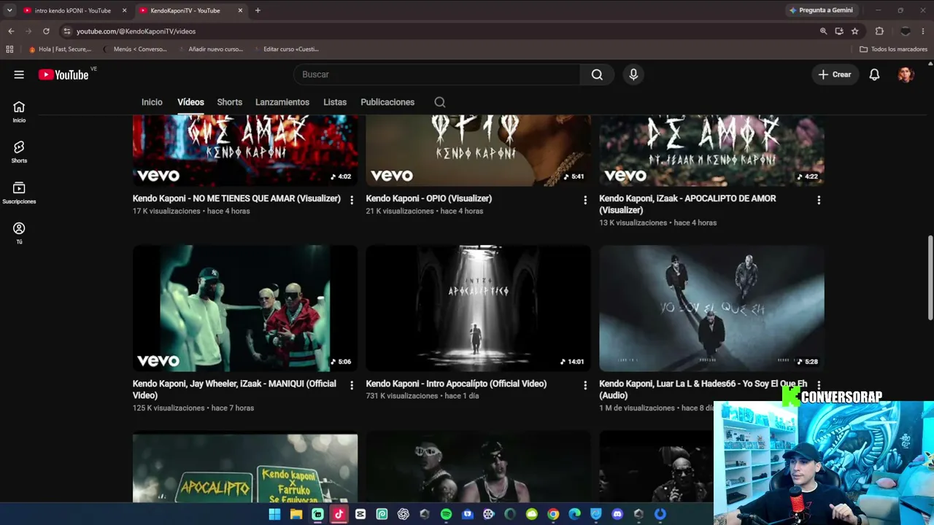Image resolution: width=934 pixels, height=525 pixels.
Task: Open the Windows Start menu
Action: click(x=274, y=514)
